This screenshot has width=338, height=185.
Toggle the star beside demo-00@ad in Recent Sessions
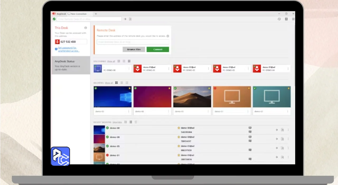click(x=179, y=128)
